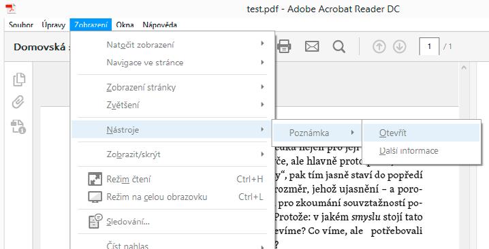Open the attachments paperclip panel icon
Viewport: 489px width, 249px height.
(x=18, y=102)
